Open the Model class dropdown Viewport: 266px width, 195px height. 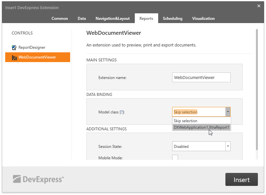point(228,111)
